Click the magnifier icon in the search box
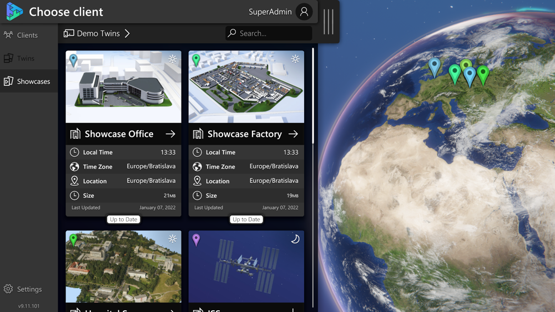 (x=232, y=33)
